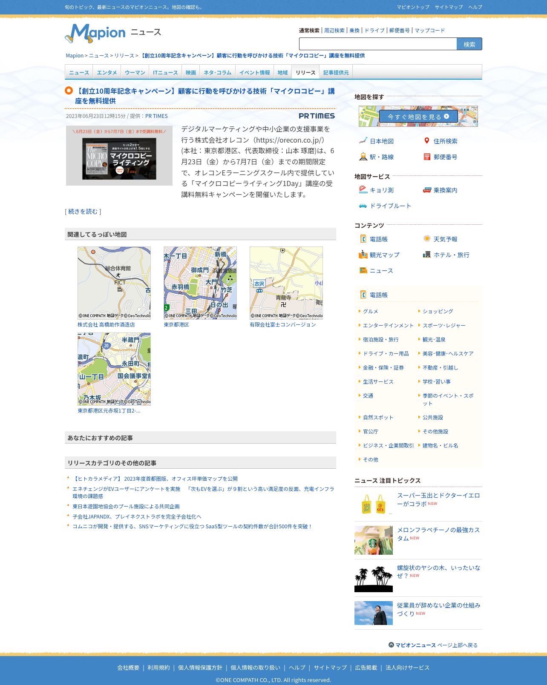Image resolution: width=547 pixels, height=685 pixels.
Task: Select the イベント情報 tab
Action: pyautogui.click(x=254, y=72)
